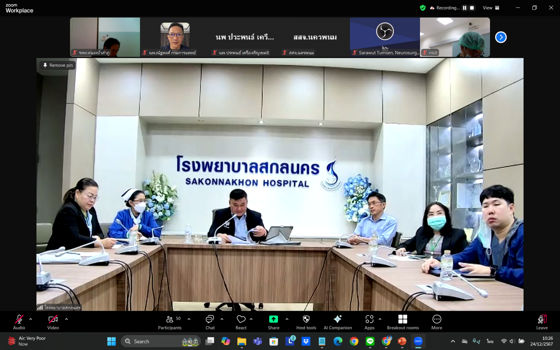The image size is (560, 350).
Task: Select the นพ ประพนธ์ participant tile
Action: (x=245, y=37)
